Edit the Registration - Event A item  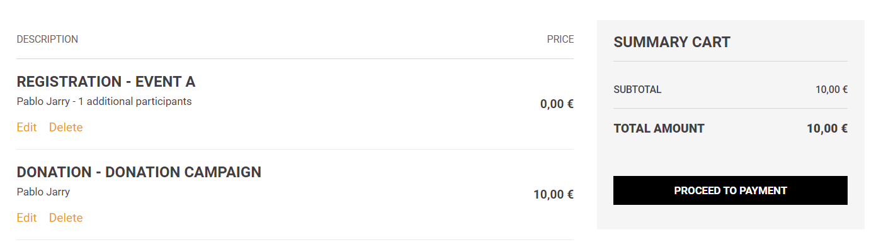point(26,128)
